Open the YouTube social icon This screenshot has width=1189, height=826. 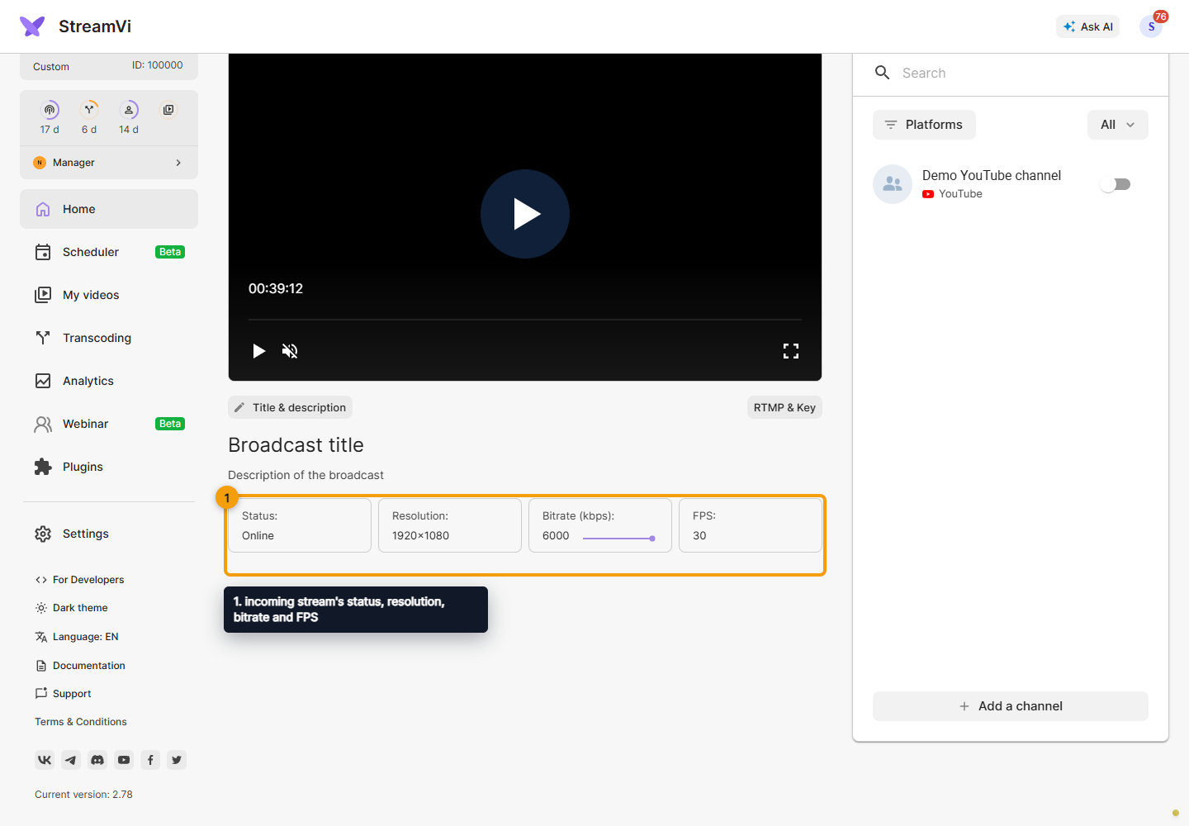pyautogui.click(x=124, y=760)
